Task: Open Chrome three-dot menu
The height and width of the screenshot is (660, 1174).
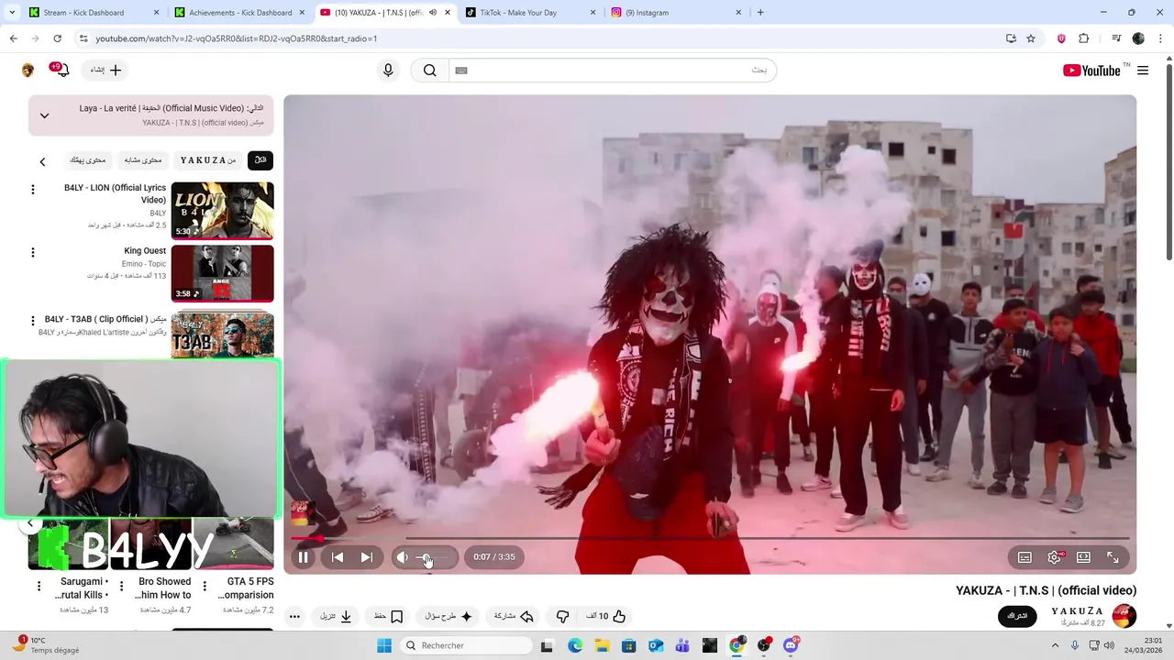Action: (1161, 38)
